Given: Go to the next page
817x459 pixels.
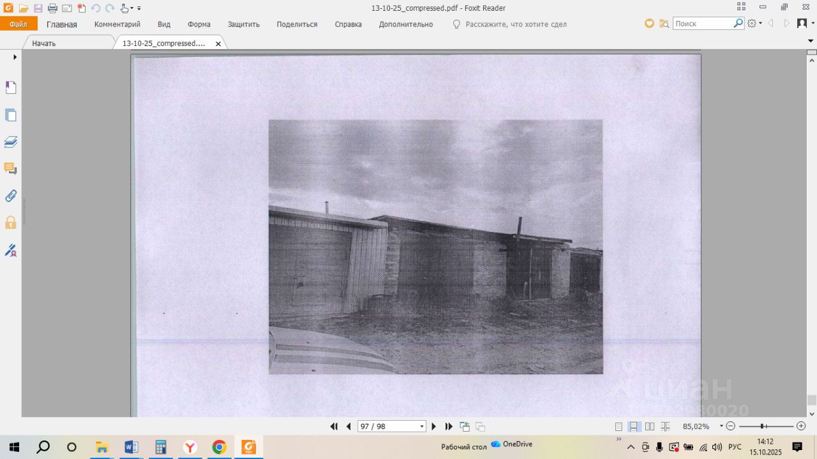Looking at the screenshot, I should coord(434,426).
